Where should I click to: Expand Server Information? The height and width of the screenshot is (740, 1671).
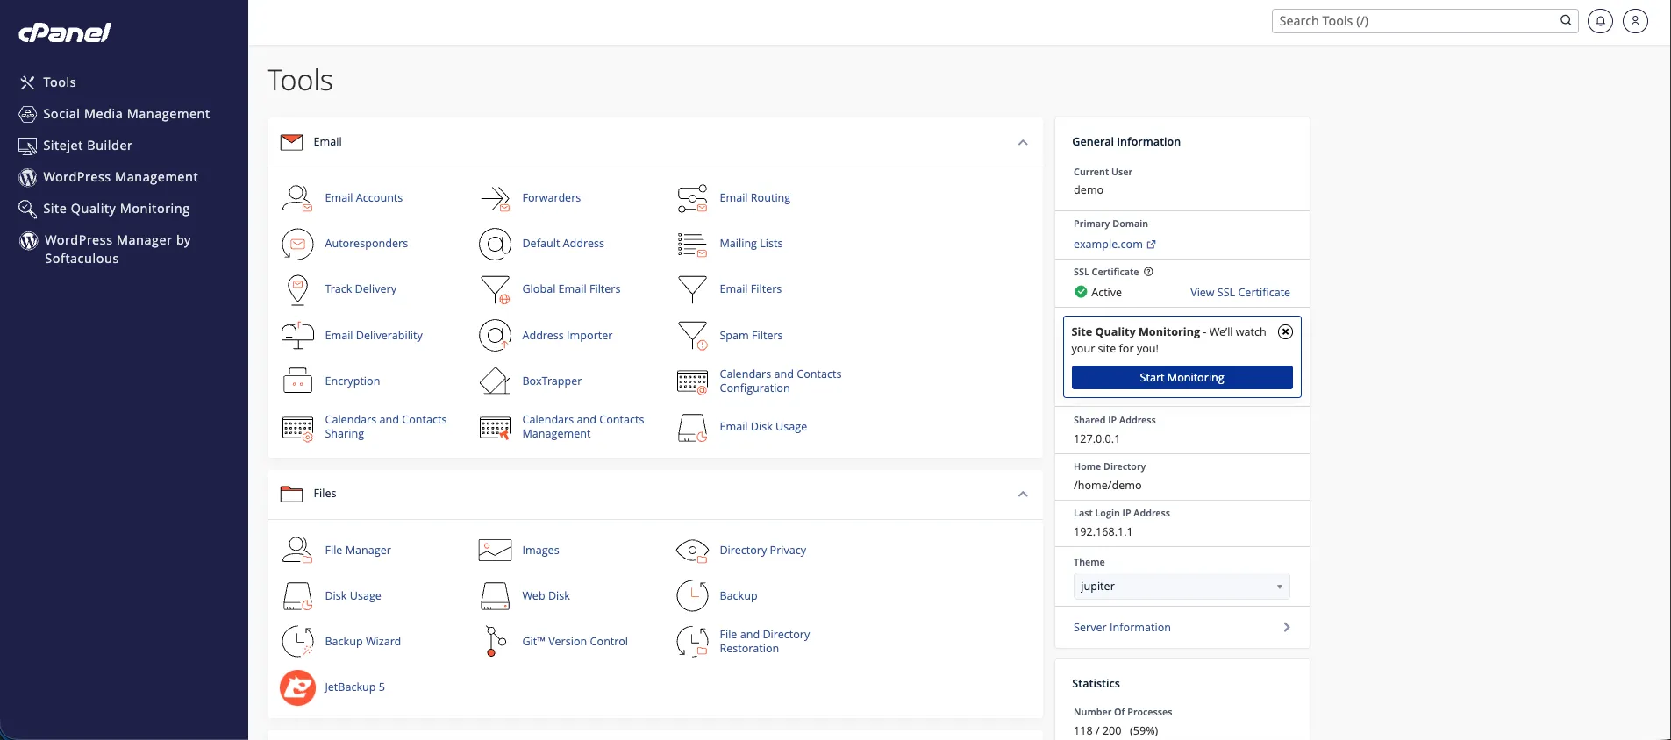click(x=1182, y=627)
